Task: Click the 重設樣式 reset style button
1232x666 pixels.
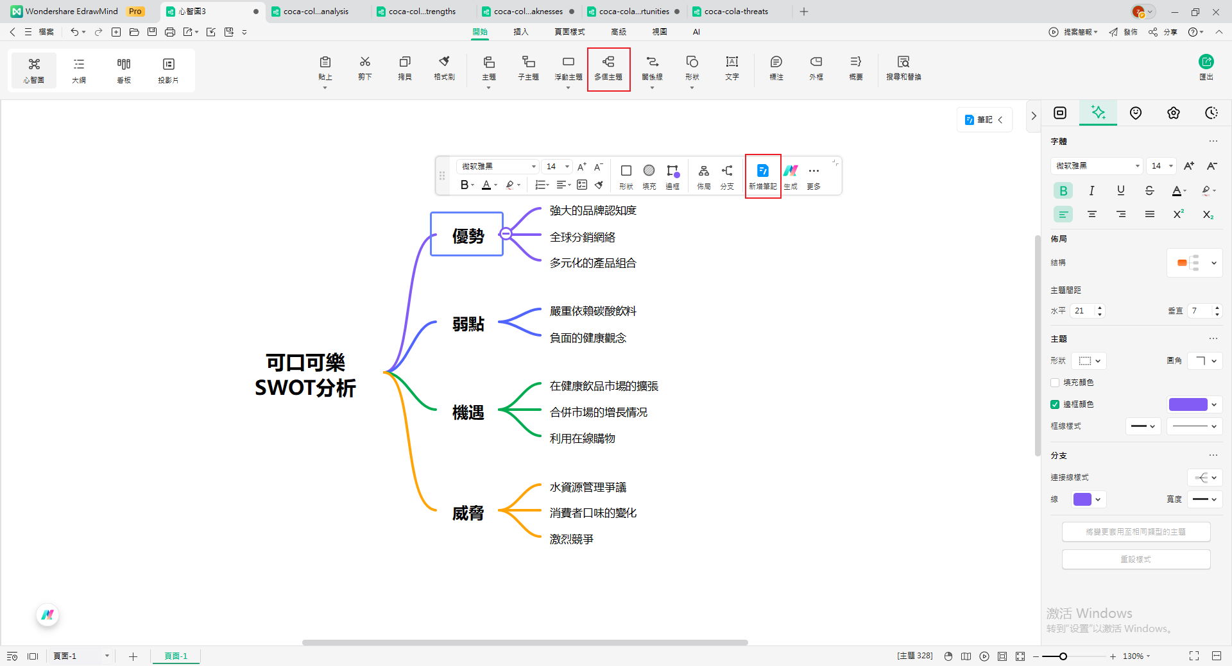Action: point(1136,559)
